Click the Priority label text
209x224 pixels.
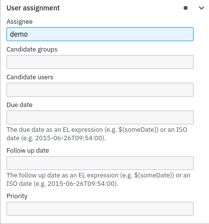tap(17, 196)
